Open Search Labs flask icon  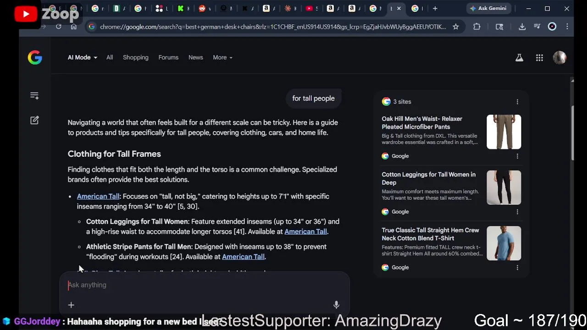coord(519,57)
